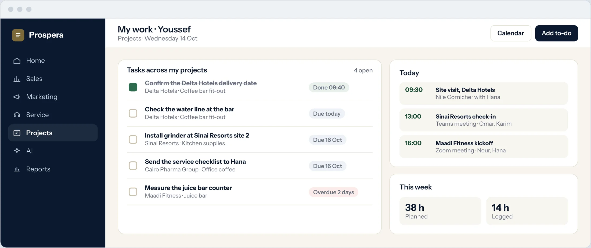Image resolution: width=591 pixels, height=248 pixels.
Task: Click the AI sparkle icon
Action: 17,151
